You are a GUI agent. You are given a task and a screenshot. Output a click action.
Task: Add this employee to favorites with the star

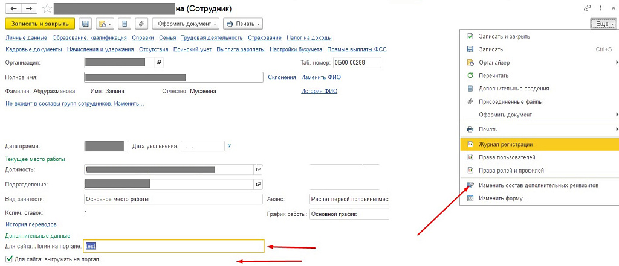point(47,9)
